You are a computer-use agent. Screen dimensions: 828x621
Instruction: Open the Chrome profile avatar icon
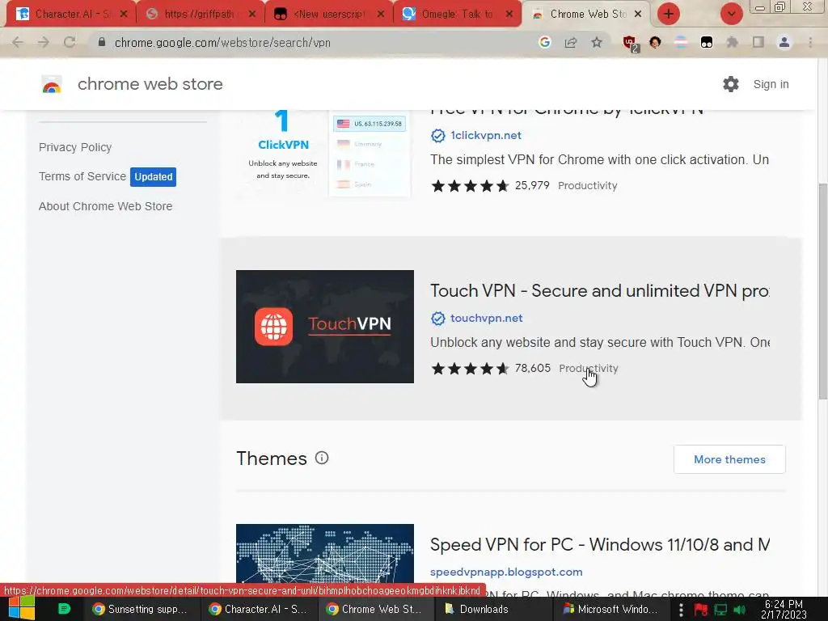pyautogui.click(x=784, y=42)
